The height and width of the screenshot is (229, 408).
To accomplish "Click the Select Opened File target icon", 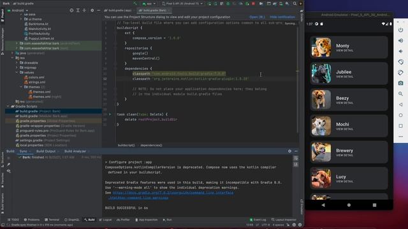I will click(71, 10).
